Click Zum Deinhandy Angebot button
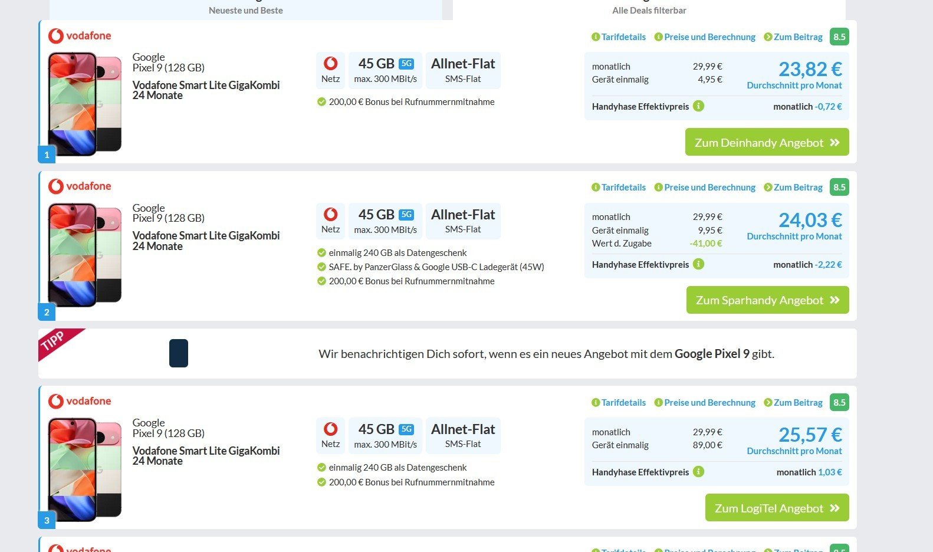This screenshot has width=933, height=552. coord(767,142)
